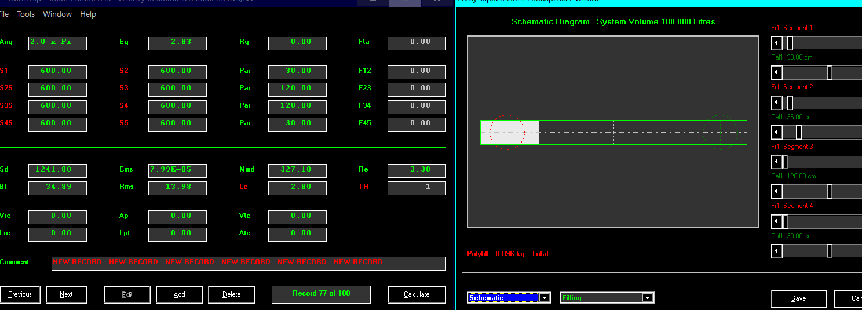Click the red Le label

click(243, 187)
